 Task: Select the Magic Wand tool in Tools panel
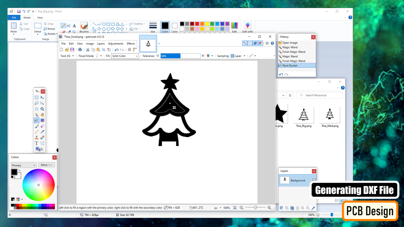[x=37, y=114]
